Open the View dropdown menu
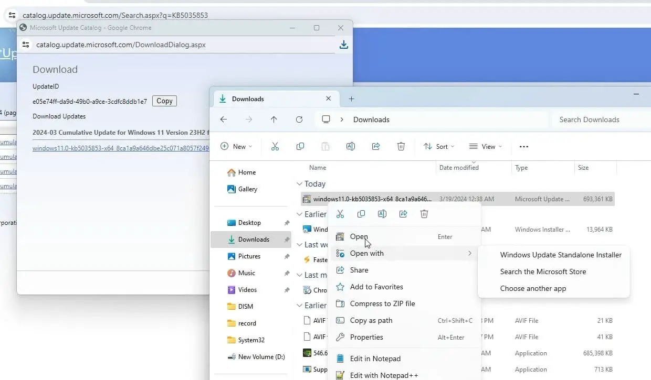 486,147
